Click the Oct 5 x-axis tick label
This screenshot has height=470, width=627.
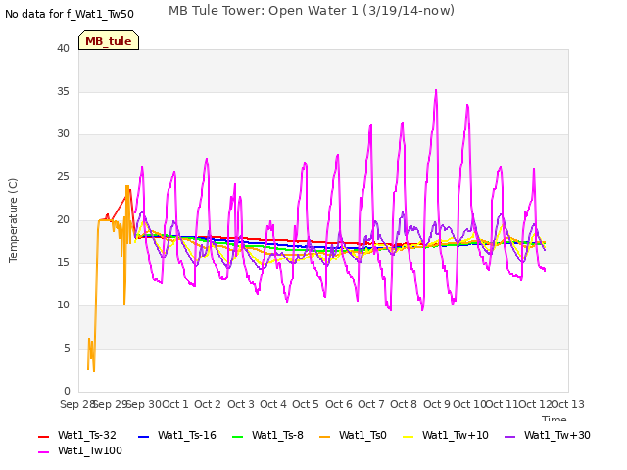306,404
